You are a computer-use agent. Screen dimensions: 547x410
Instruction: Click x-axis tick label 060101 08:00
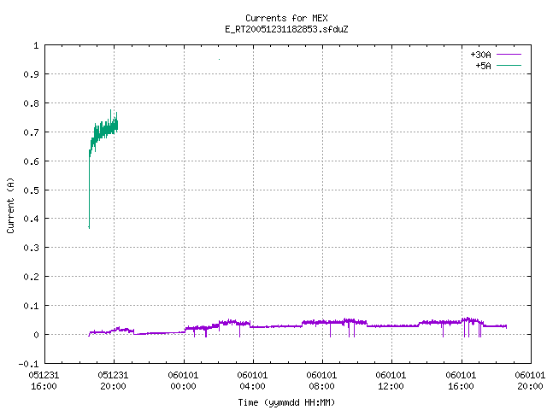click(x=321, y=381)
